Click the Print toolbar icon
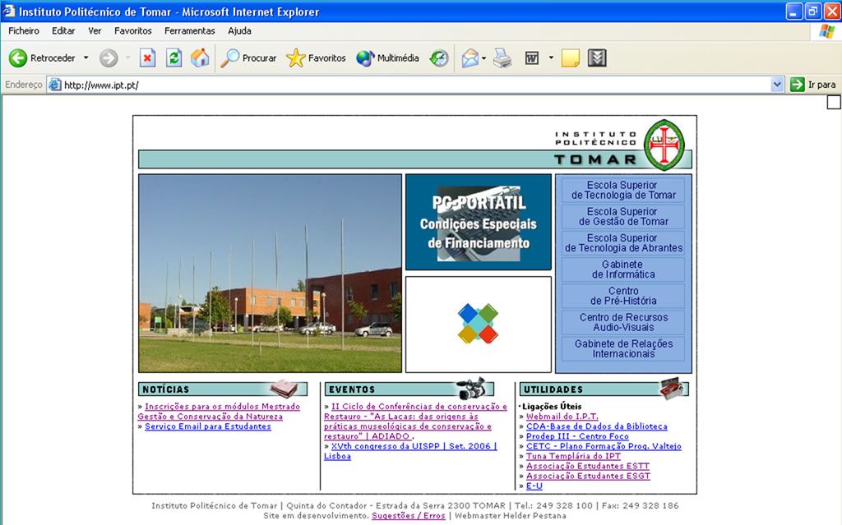The height and width of the screenshot is (525, 842). (502, 58)
